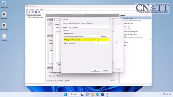Click the Add arguments input field
Viewport: 173px width, 97px height.
pos(101,40)
